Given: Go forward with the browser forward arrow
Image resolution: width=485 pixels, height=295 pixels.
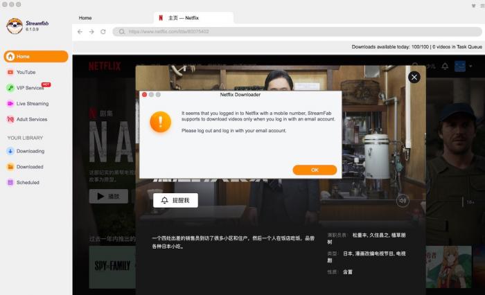Looking at the screenshot, I should click(91, 32).
